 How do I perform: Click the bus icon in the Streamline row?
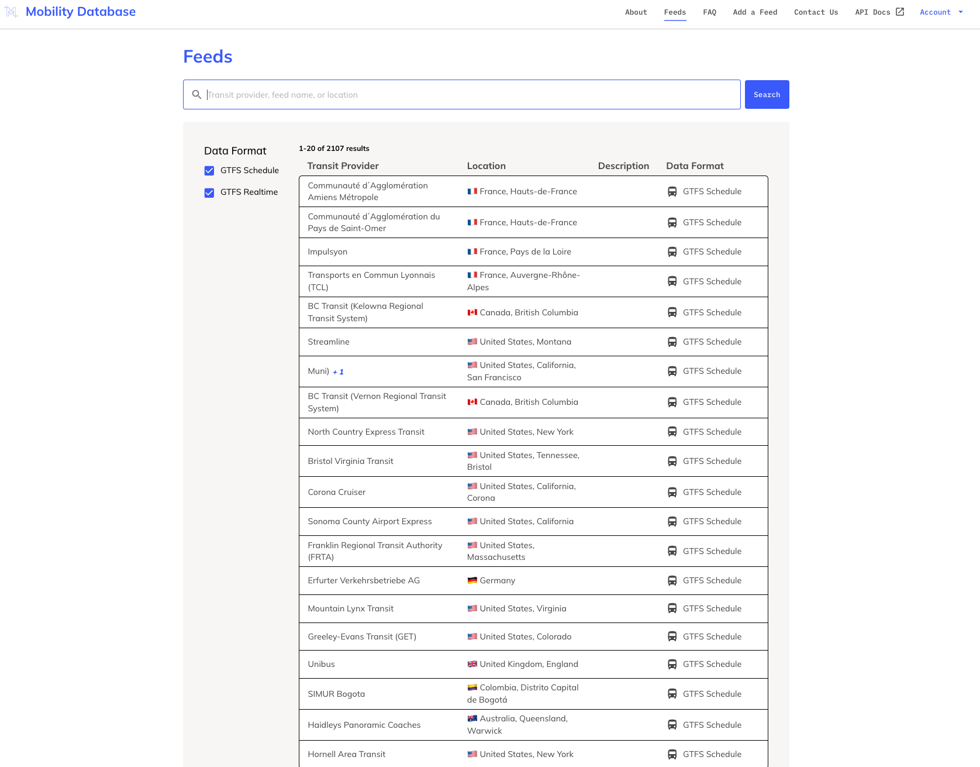point(672,342)
